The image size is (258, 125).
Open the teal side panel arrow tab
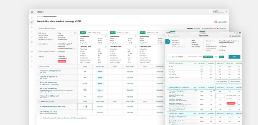pos(168,42)
